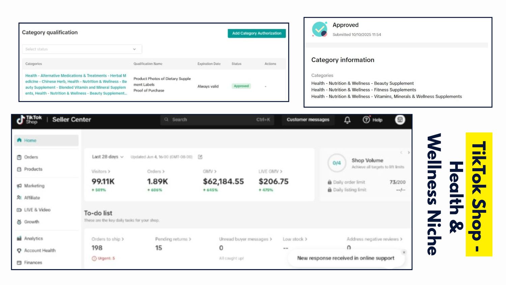The width and height of the screenshot is (506, 285).
Task: Open Unread buyer messages
Action: point(246,239)
